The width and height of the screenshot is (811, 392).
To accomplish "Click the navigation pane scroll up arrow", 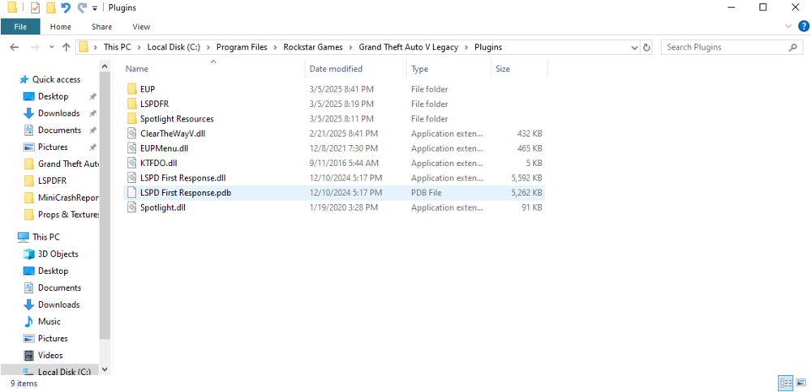I will point(105,66).
